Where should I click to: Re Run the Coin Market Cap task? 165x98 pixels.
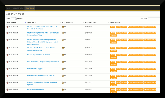[113, 64]
